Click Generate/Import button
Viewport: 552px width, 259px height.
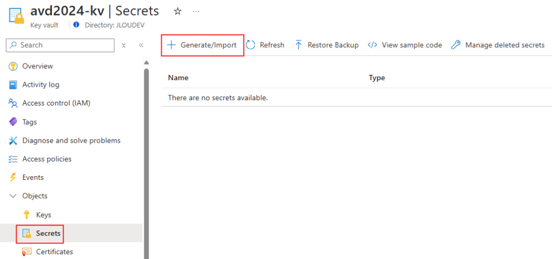click(203, 45)
